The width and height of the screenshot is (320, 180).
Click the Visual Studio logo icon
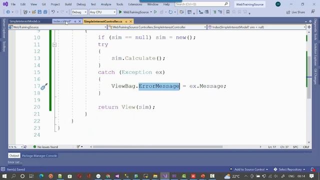(x=5, y=4)
